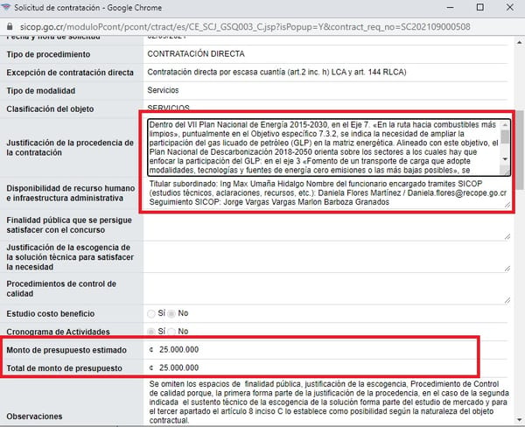
Task: Click the main page vertical scrollbar thumb
Action: (520, 150)
